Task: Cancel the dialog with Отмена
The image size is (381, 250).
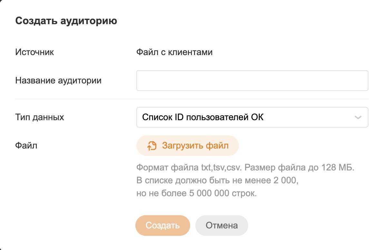Action: tap(222, 226)
